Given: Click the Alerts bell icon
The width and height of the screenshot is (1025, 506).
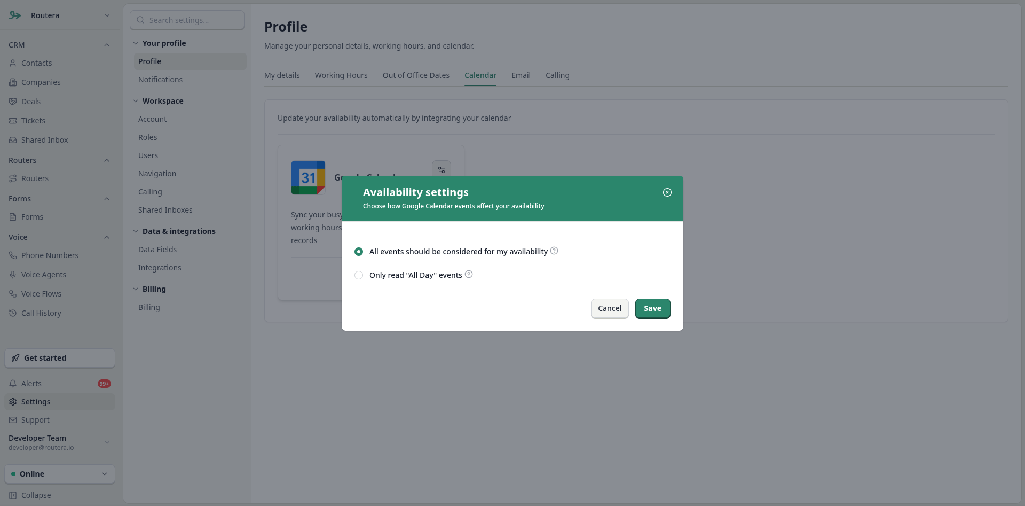Looking at the screenshot, I should tap(13, 384).
